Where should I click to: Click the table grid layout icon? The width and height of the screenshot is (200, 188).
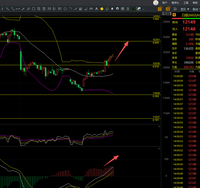pyautogui.click(x=122, y=9)
